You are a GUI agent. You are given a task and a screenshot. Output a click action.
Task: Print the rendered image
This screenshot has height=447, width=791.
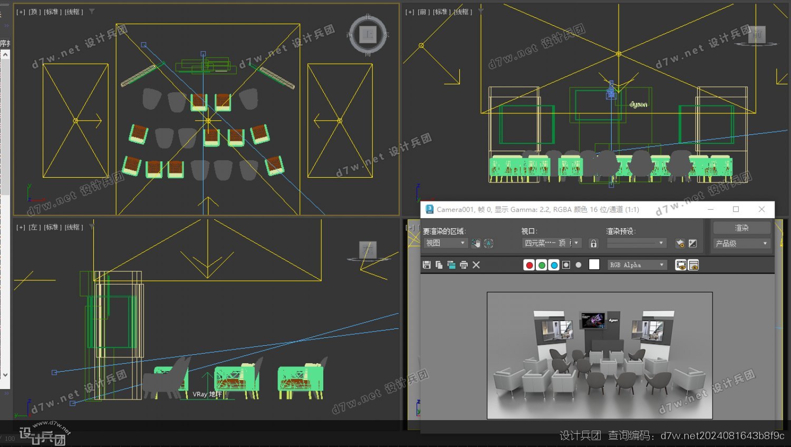[464, 265]
